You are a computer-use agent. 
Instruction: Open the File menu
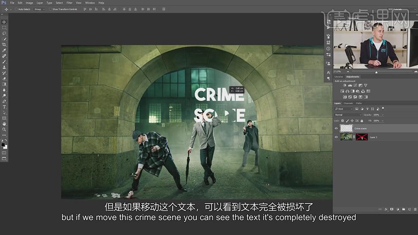[x=12, y=3]
